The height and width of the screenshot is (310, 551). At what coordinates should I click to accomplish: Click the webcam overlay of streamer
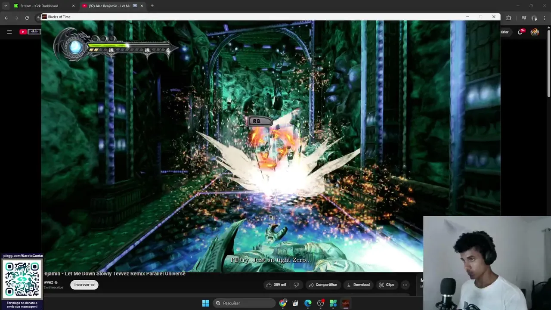tap(487, 263)
